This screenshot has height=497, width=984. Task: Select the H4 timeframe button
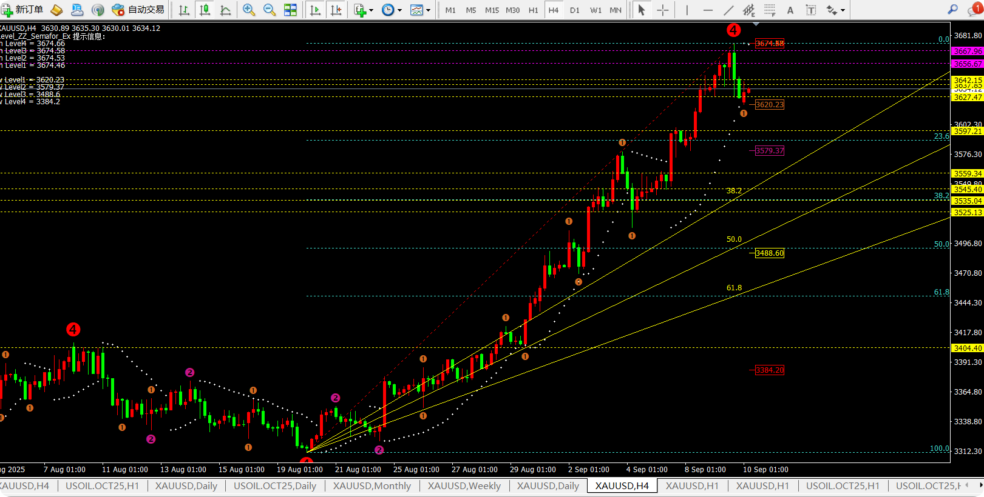click(554, 10)
